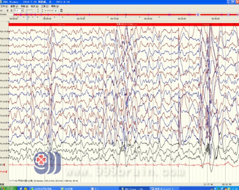Jump to 00:25:00 on the timeline
Image resolution: width=239 pixels, height=190 pixels.
click(182, 19)
